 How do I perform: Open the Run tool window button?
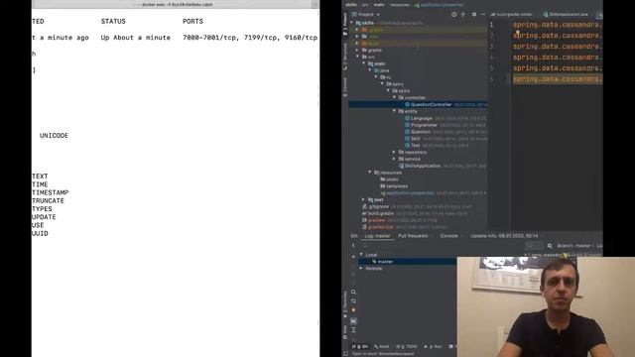pyautogui.click(x=434, y=346)
